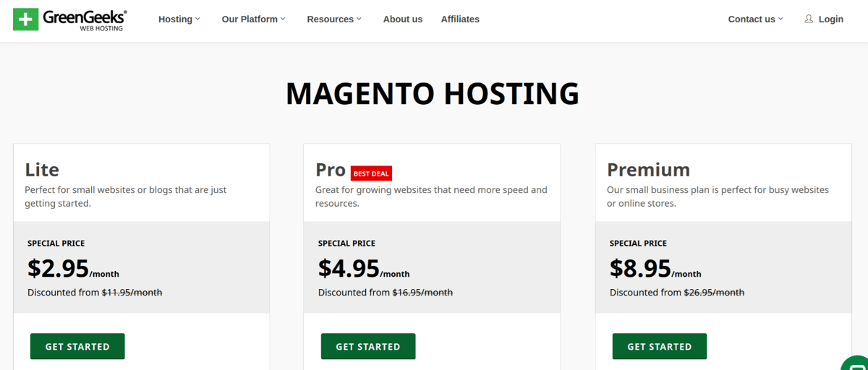Click the GreenGeeks green plus logo icon
This screenshot has width=868, height=370.
point(25,20)
